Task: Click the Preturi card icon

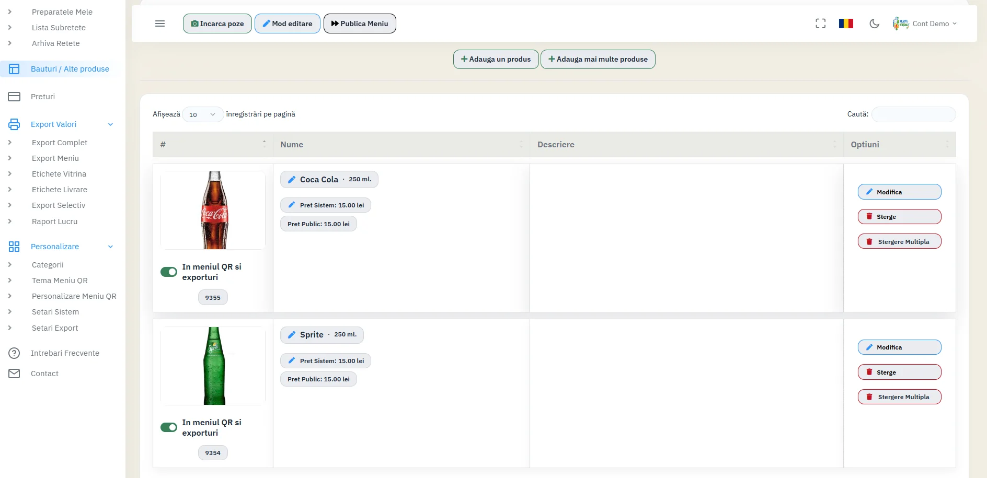Action: [14, 97]
